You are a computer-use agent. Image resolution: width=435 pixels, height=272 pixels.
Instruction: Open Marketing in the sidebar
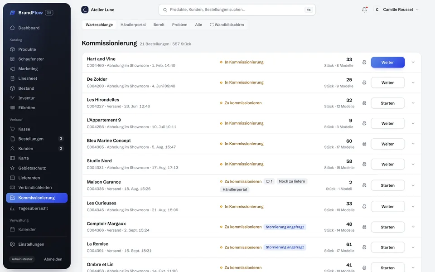37,68
